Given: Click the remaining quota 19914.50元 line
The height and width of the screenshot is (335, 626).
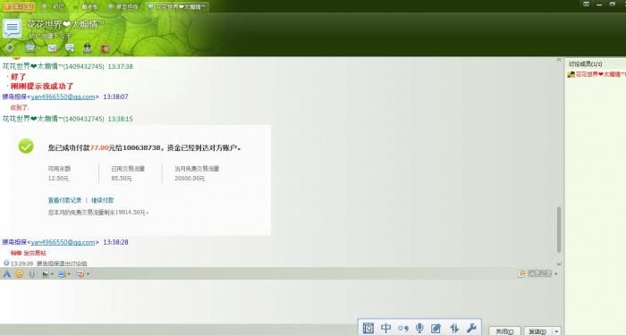Looking at the screenshot, I should (98, 213).
